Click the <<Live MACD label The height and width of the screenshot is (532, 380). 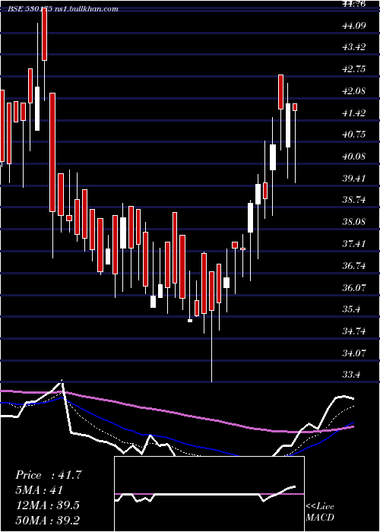pyautogui.click(x=320, y=511)
